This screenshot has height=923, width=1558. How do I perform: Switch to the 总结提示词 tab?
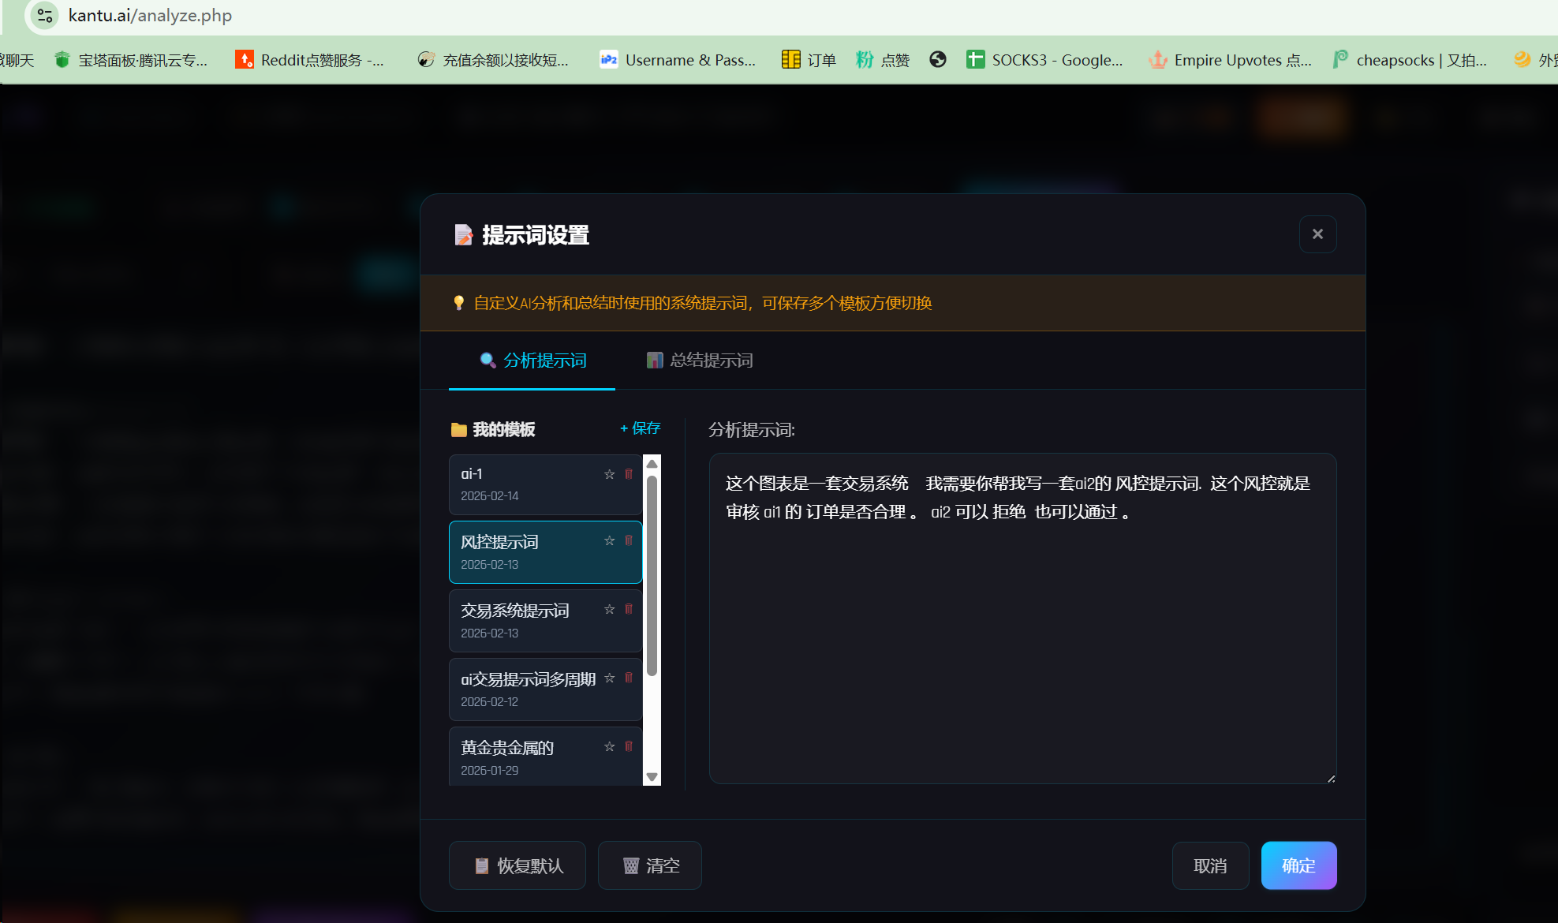coord(700,361)
